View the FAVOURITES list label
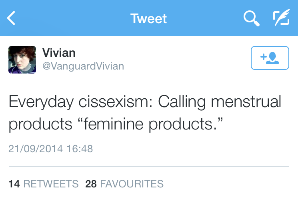298x201 pixels. (132, 184)
